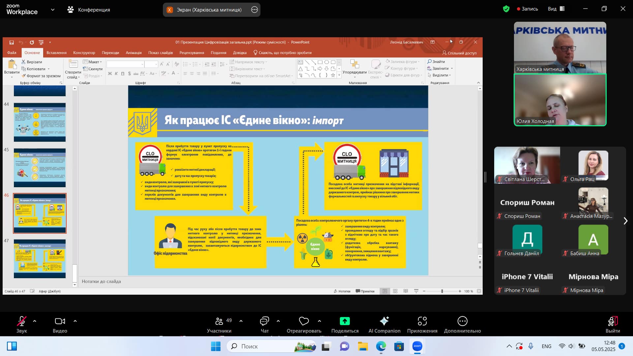Viewport: 633px width, 356px height.
Task: Click the PowerPoint zoom slider handle
Action: (x=442, y=291)
